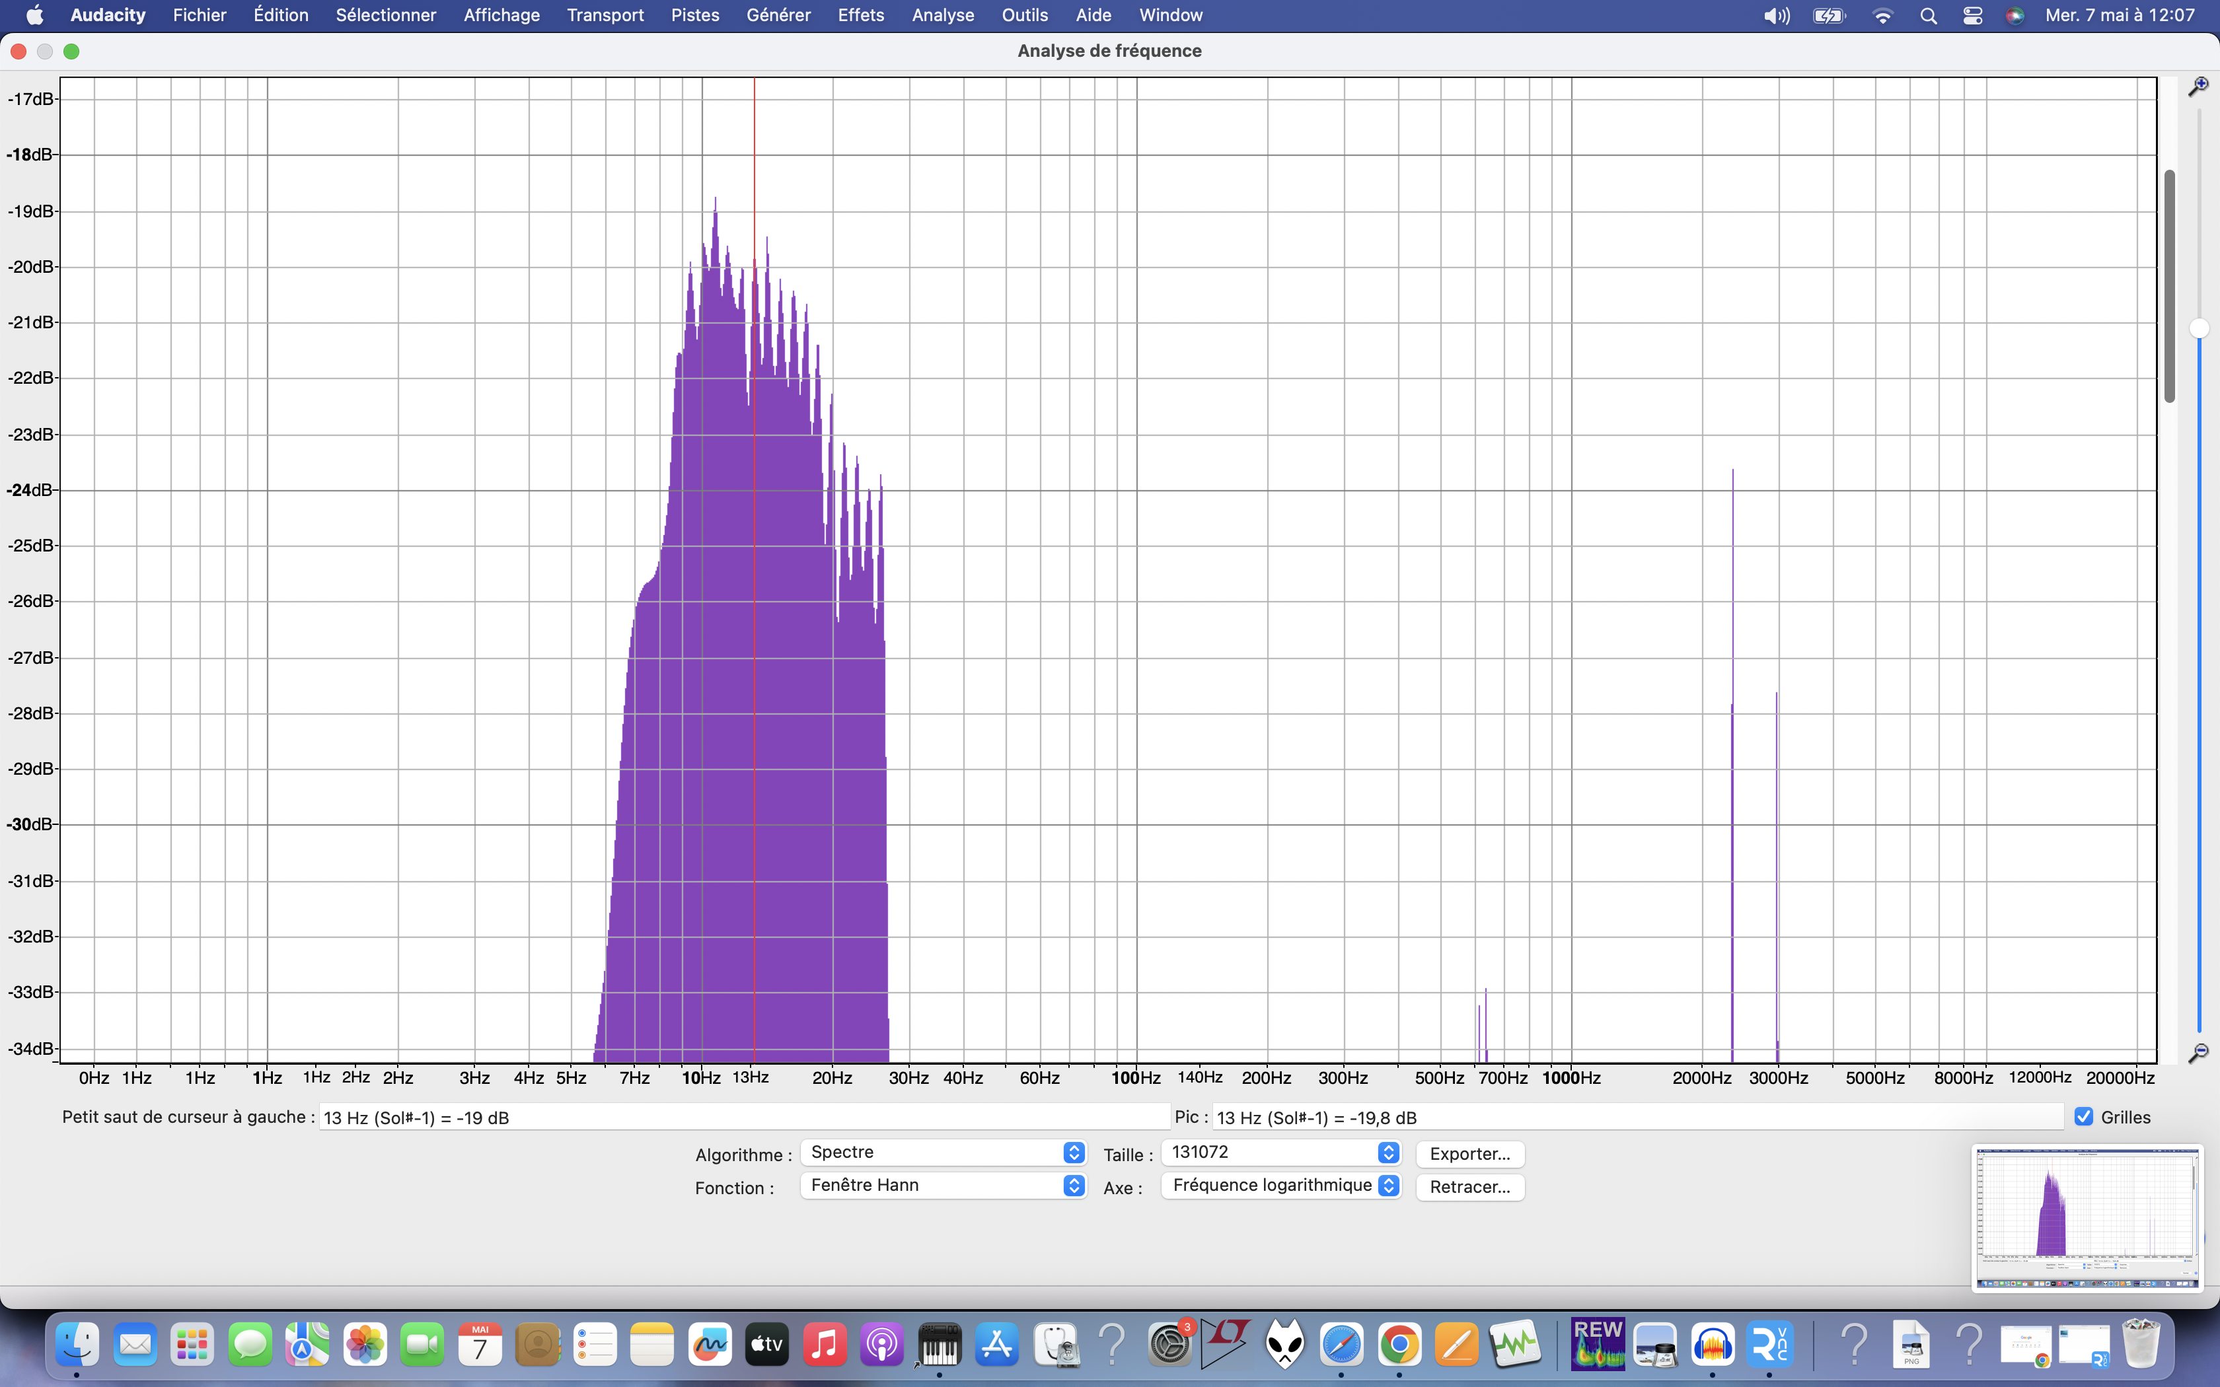Uncheck the Grilles checkbox
The height and width of the screenshot is (1387, 2220).
click(2085, 1116)
